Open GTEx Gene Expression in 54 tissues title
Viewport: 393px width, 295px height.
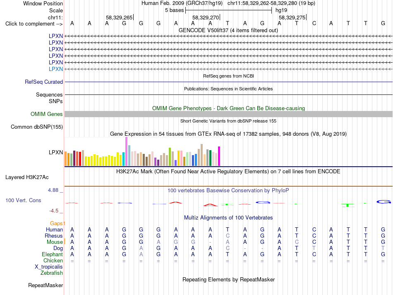click(228, 134)
